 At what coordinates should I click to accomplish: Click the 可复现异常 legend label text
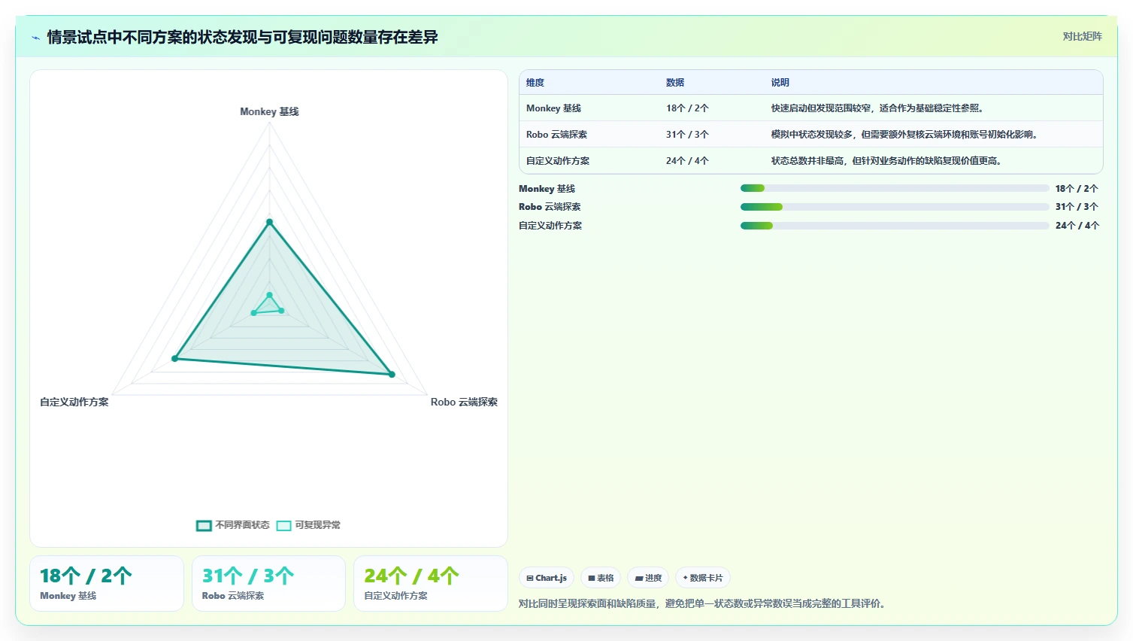click(317, 525)
